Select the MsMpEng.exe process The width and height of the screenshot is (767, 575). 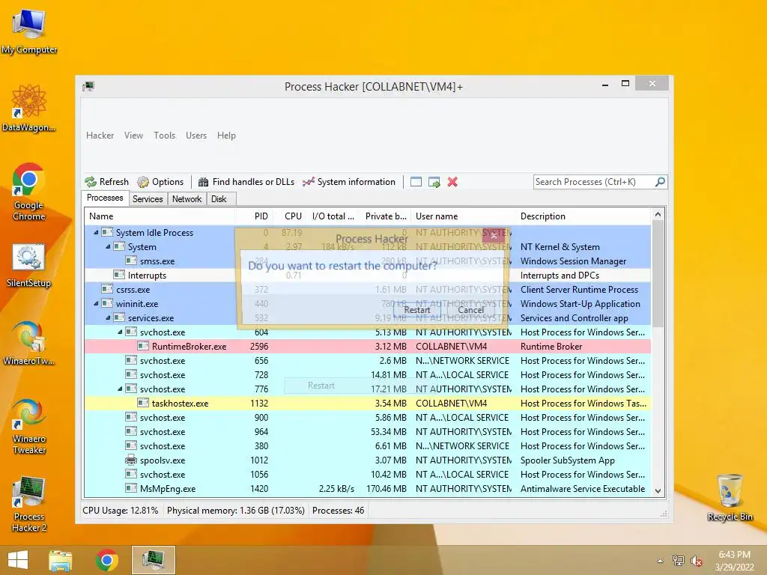point(368,488)
